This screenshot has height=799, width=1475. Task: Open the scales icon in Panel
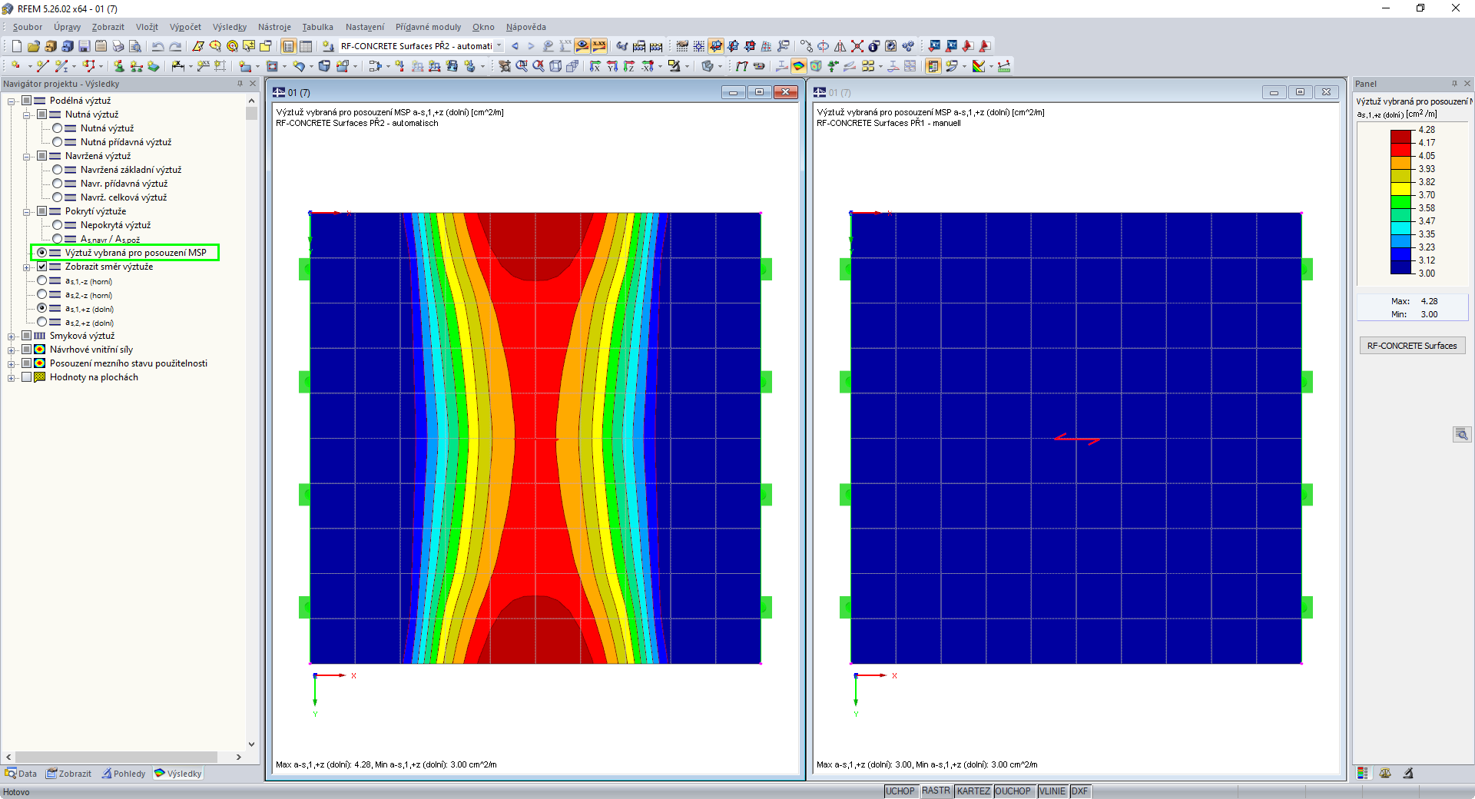(x=1385, y=774)
